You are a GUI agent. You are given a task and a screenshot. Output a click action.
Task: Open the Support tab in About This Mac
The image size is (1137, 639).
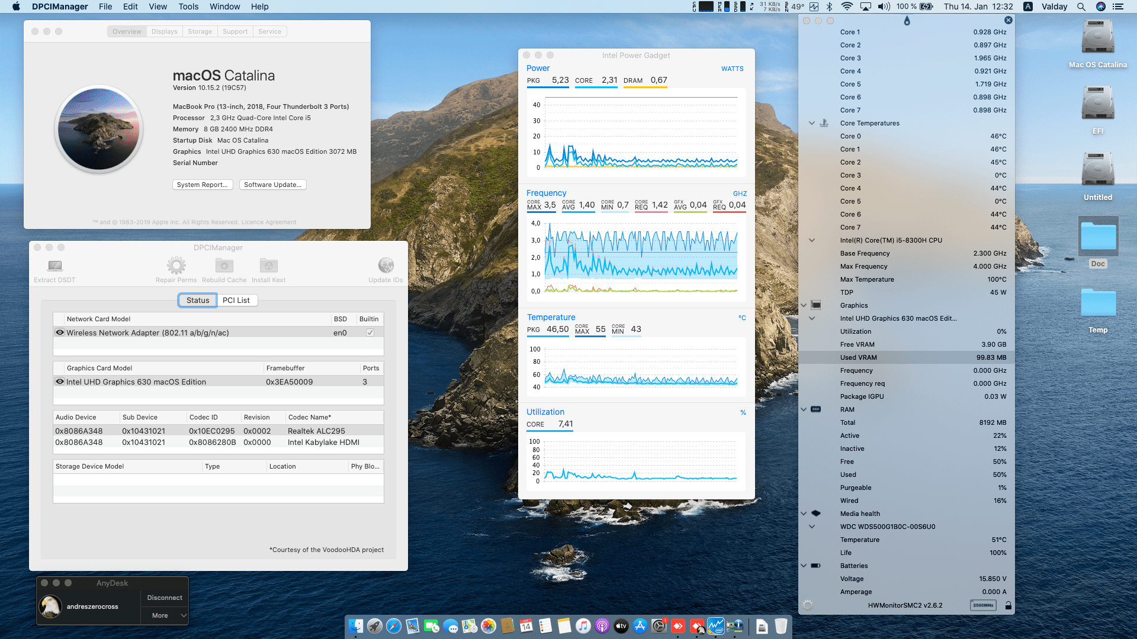tap(235, 31)
